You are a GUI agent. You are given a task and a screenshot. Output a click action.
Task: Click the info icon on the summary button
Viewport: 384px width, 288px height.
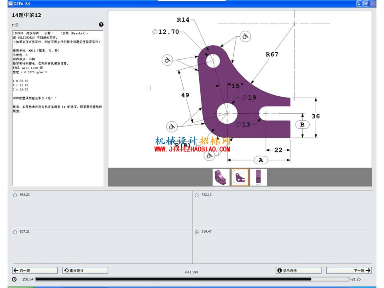(280, 270)
